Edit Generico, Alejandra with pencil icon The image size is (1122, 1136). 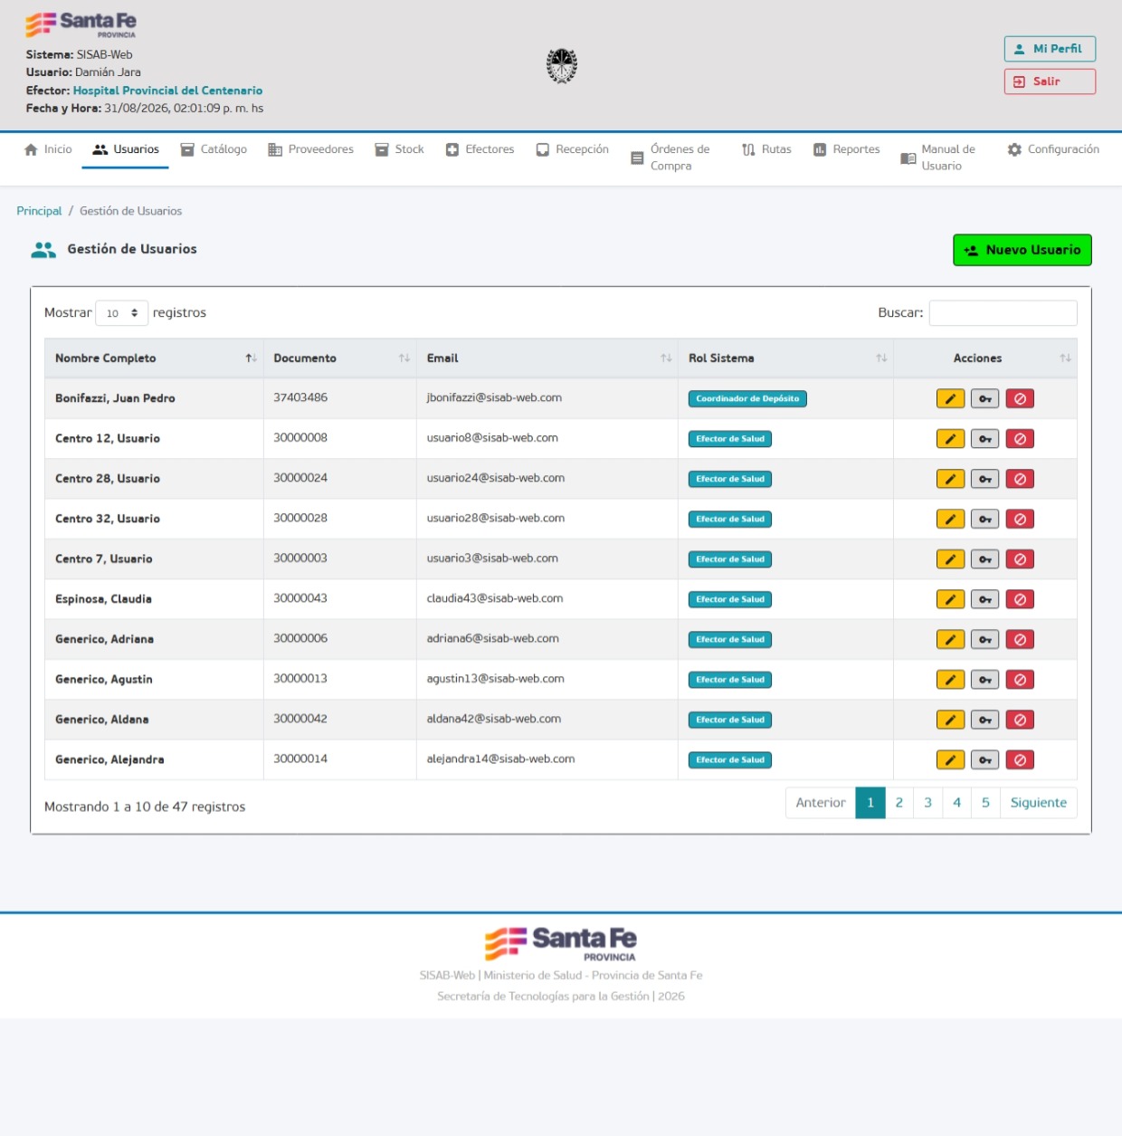point(950,759)
